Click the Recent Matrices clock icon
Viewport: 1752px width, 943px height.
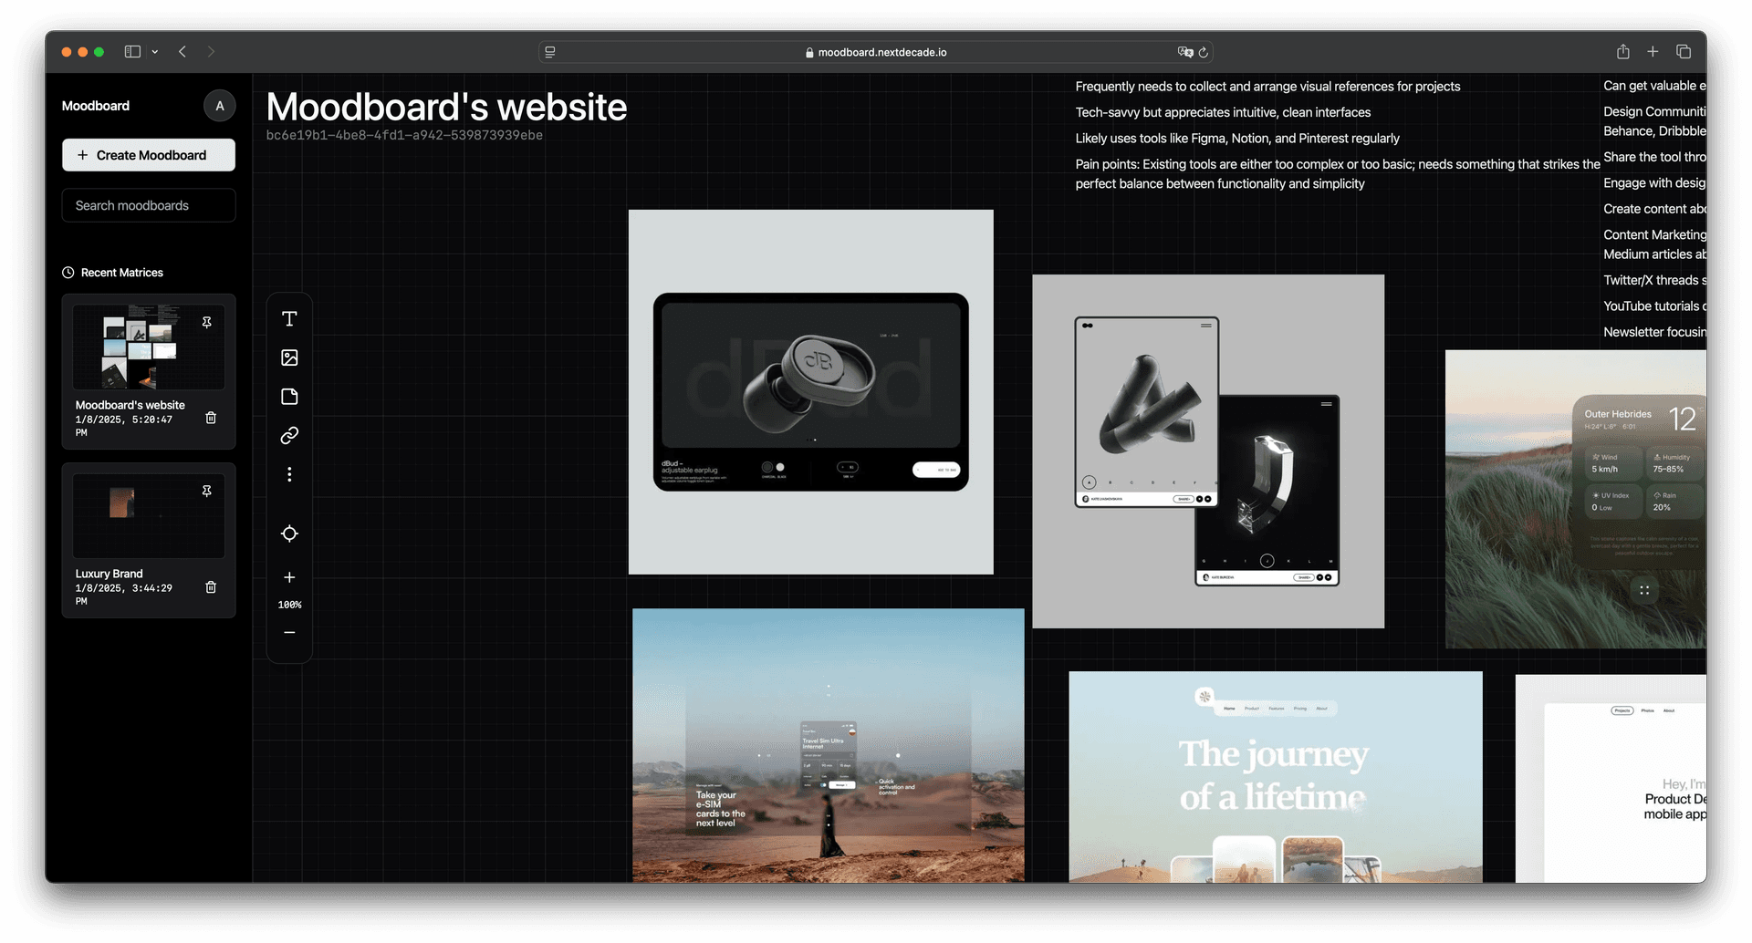(68, 273)
